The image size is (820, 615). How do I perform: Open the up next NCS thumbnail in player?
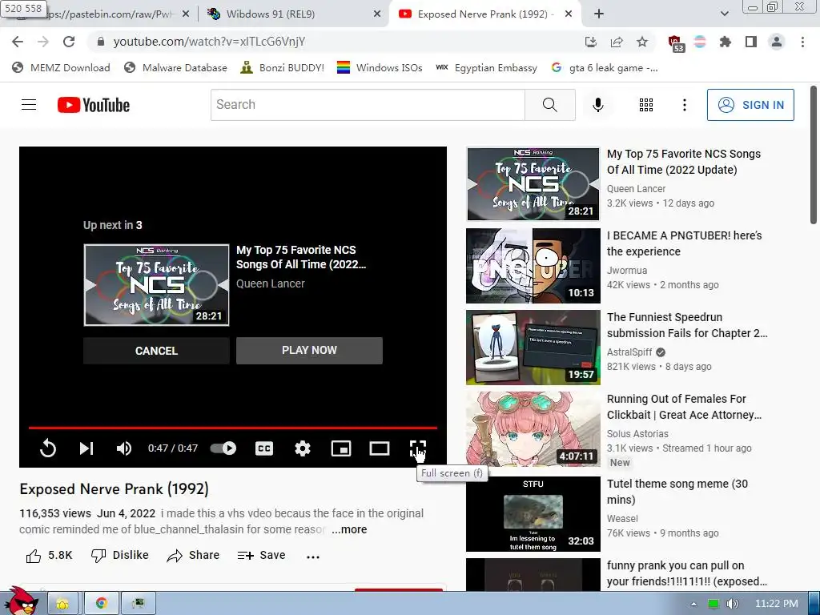coord(156,285)
